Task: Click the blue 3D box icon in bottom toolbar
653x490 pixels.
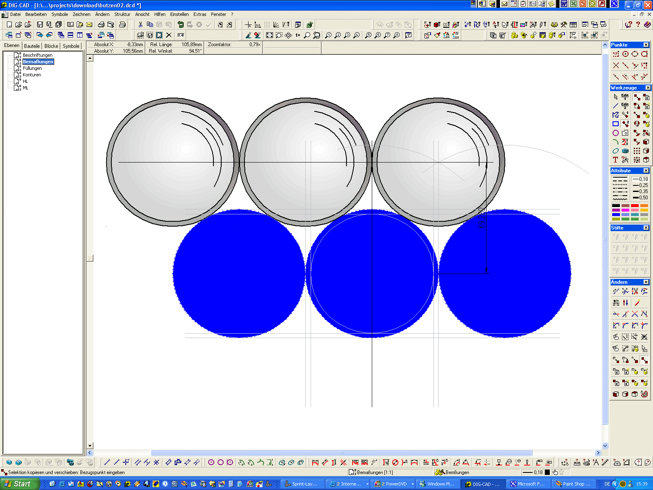Action: (x=9, y=462)
